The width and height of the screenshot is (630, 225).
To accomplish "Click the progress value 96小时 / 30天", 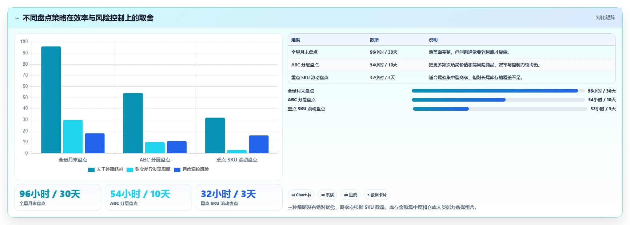I will tap(602, 91).
